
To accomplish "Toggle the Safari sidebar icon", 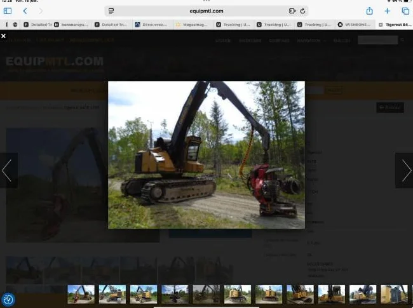I will pyautogui.click(x=8, y=11).
